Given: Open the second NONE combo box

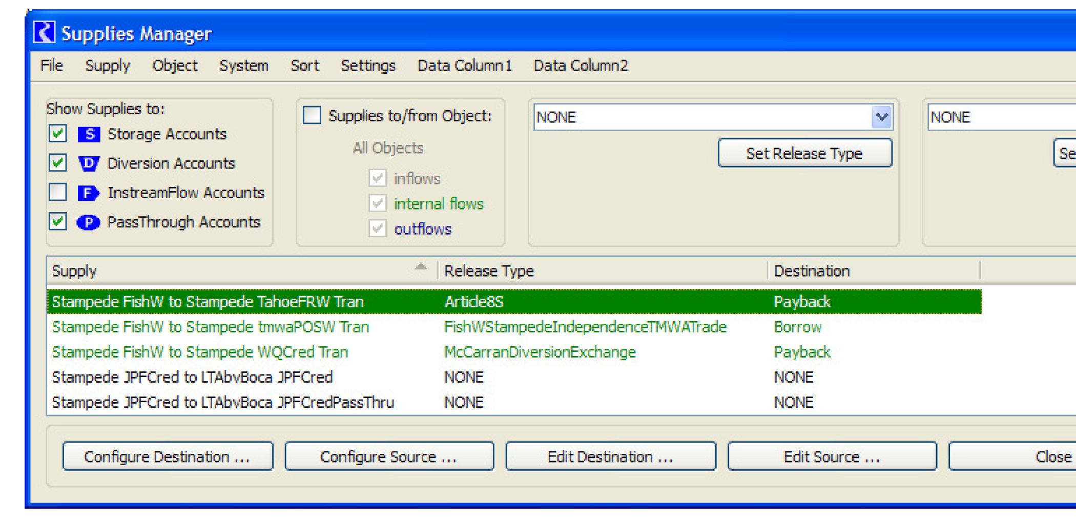Looking at the screenshot, I should (x=999, y=117).
